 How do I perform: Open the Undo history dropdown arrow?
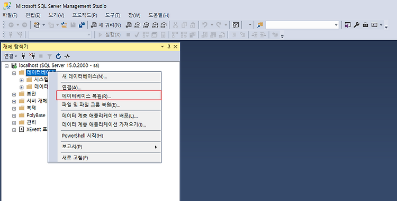click(212, 25)
